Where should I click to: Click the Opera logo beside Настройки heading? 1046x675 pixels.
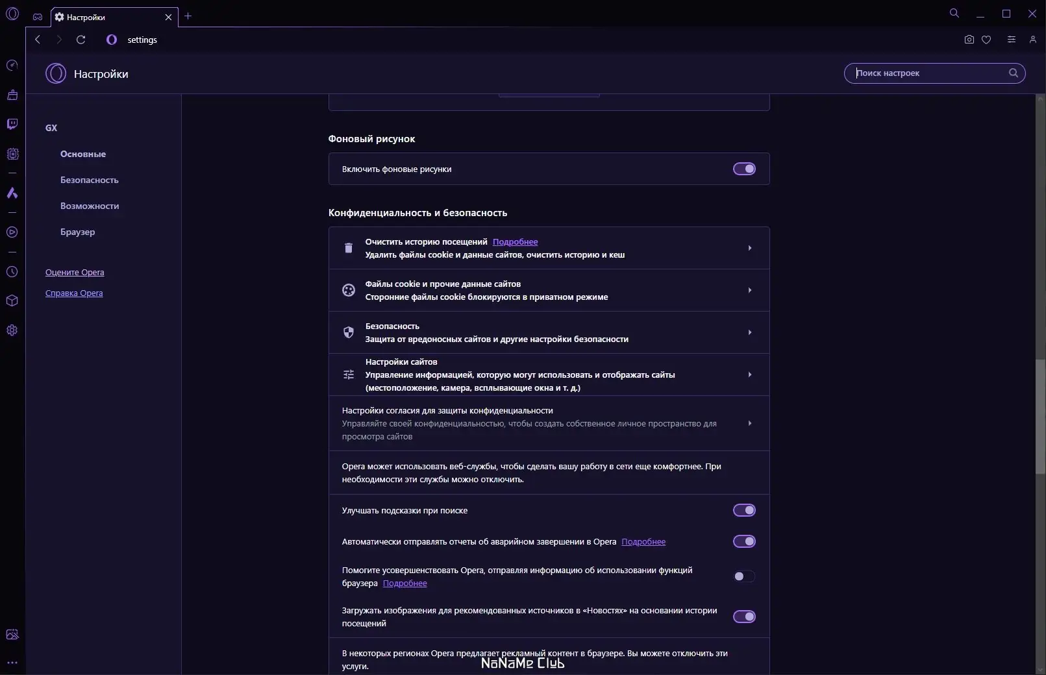[56, 73]
